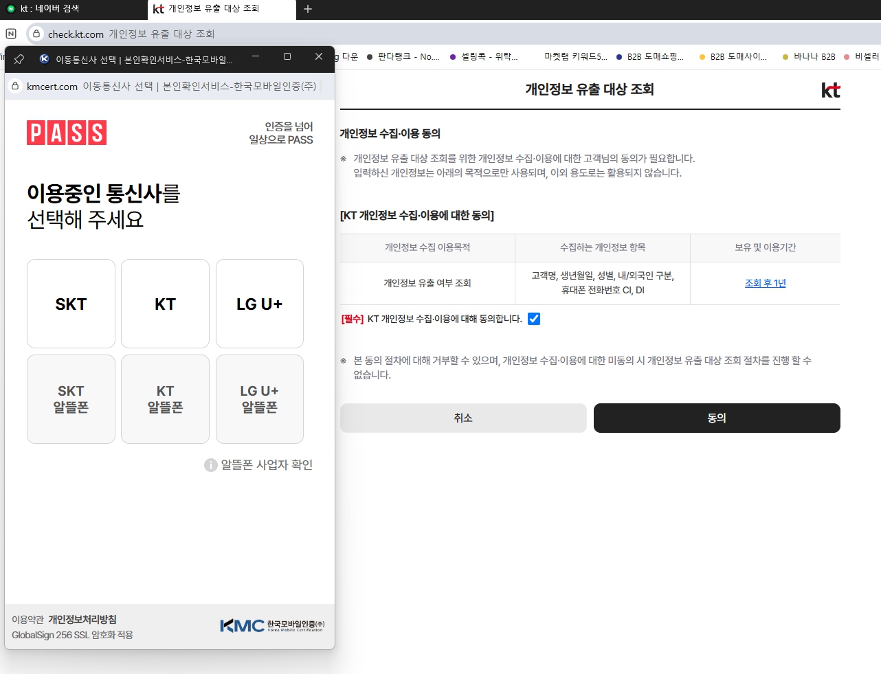
Task: Select LG U+ carrier in PASS popup
Action: [260, 304]
